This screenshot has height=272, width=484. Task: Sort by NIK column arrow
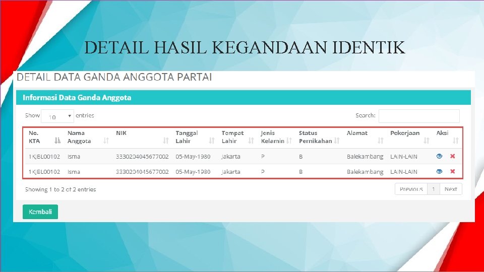click(x=166, y=141)
